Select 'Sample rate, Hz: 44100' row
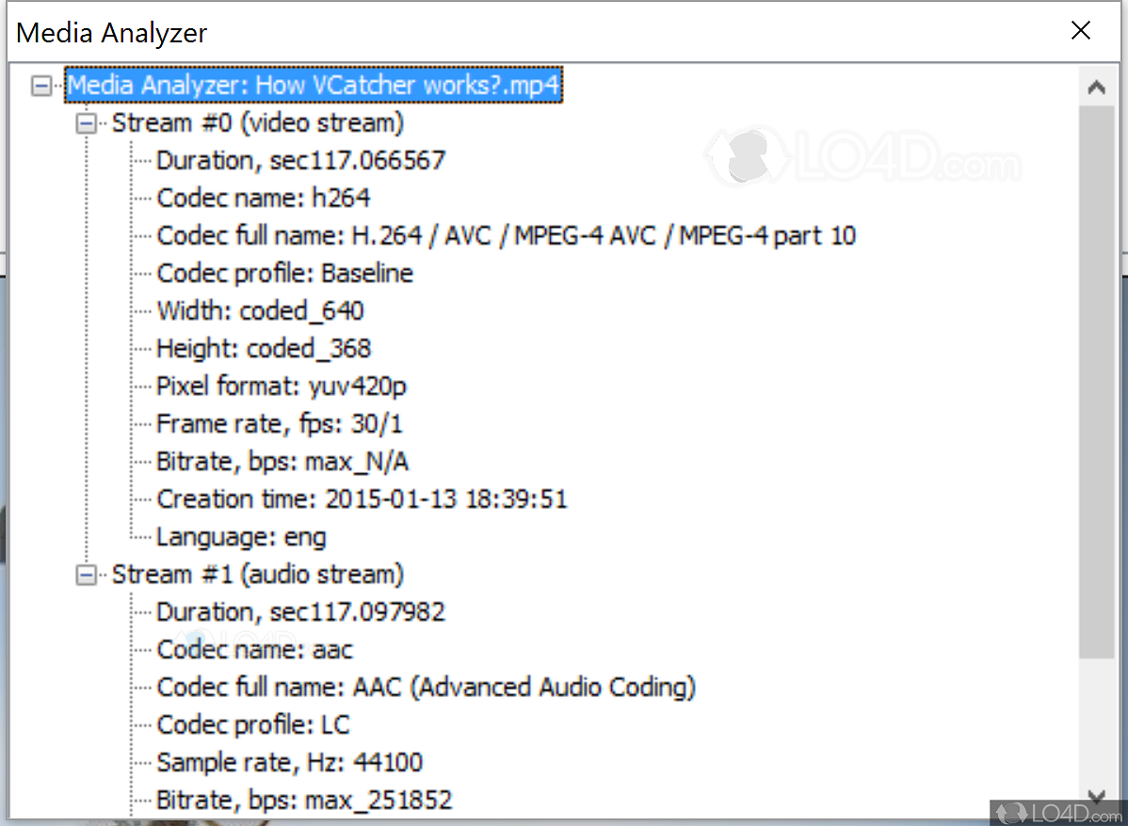1128x826 pixels. pos(289,763)
